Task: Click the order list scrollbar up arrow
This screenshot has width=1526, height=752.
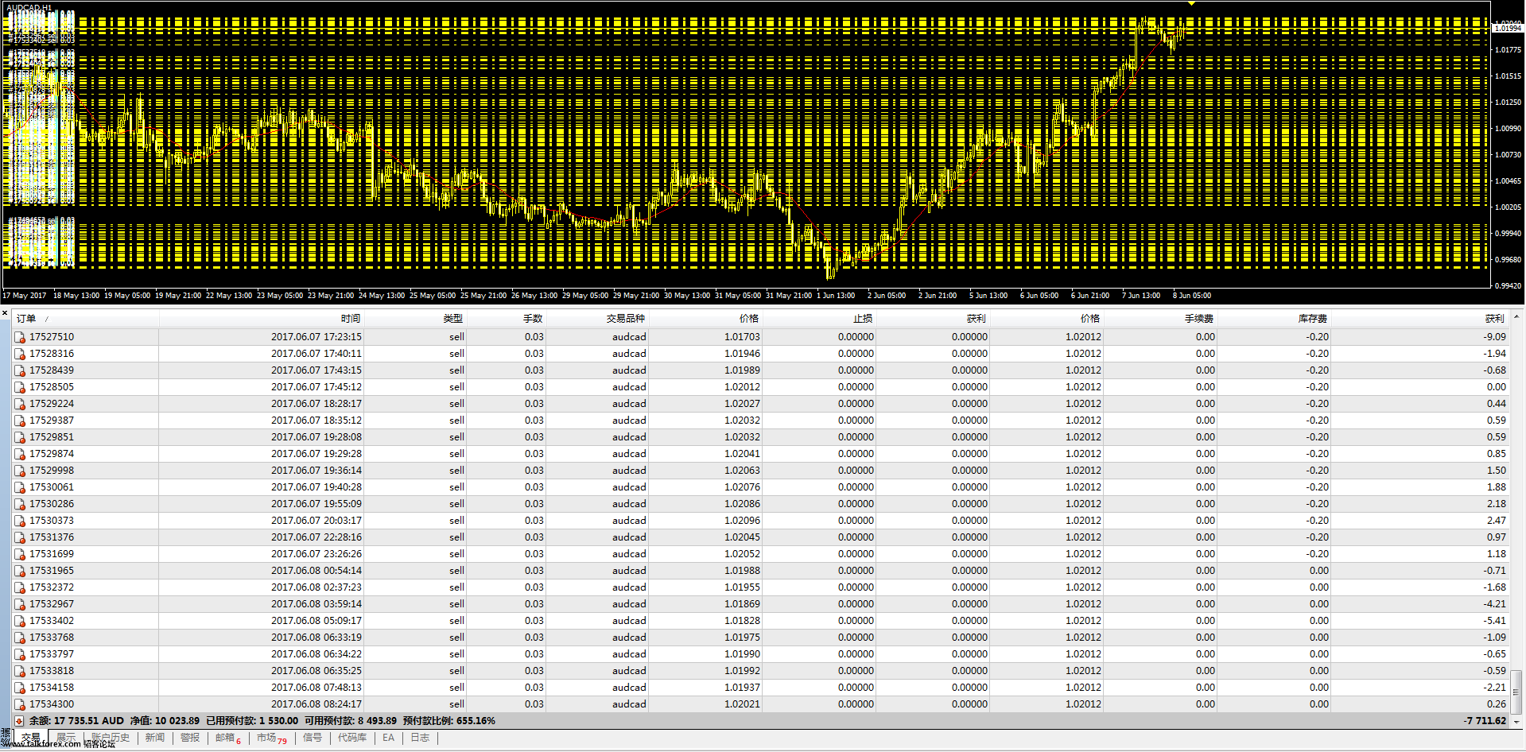Action: click(1517, 317)
